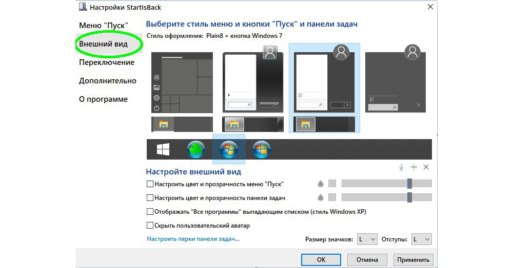Image resolution: width=513 pixels, height=268 pixels.
Task: Click the start menu transparency slider
Action: click(387, 184)
